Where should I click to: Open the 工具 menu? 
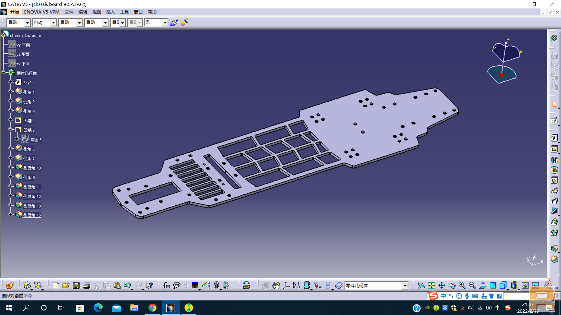[x=124, y=12]
